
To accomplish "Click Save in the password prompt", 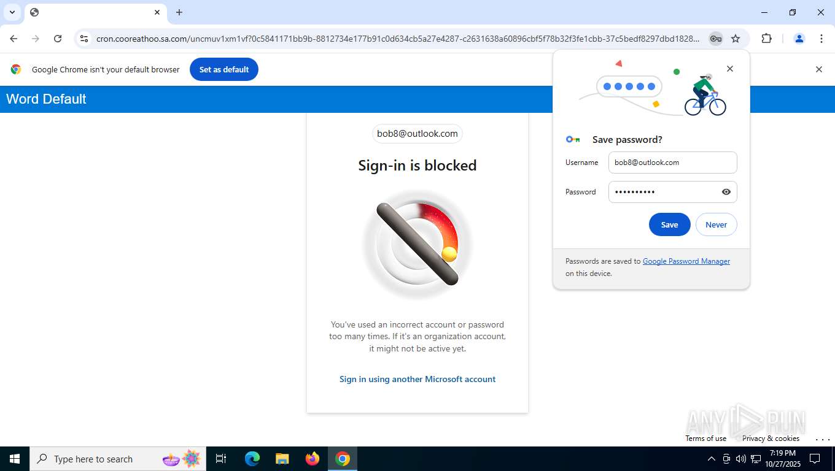I will (669, 225).
